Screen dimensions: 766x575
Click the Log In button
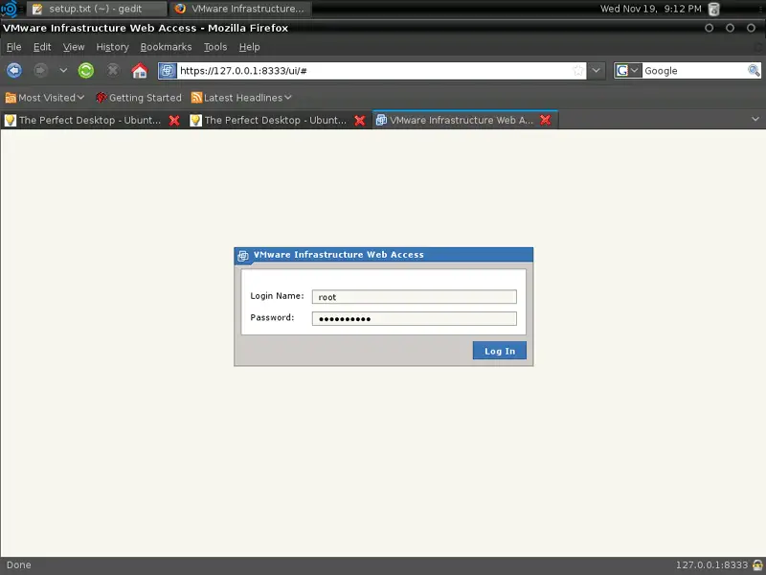coord(499,351)
